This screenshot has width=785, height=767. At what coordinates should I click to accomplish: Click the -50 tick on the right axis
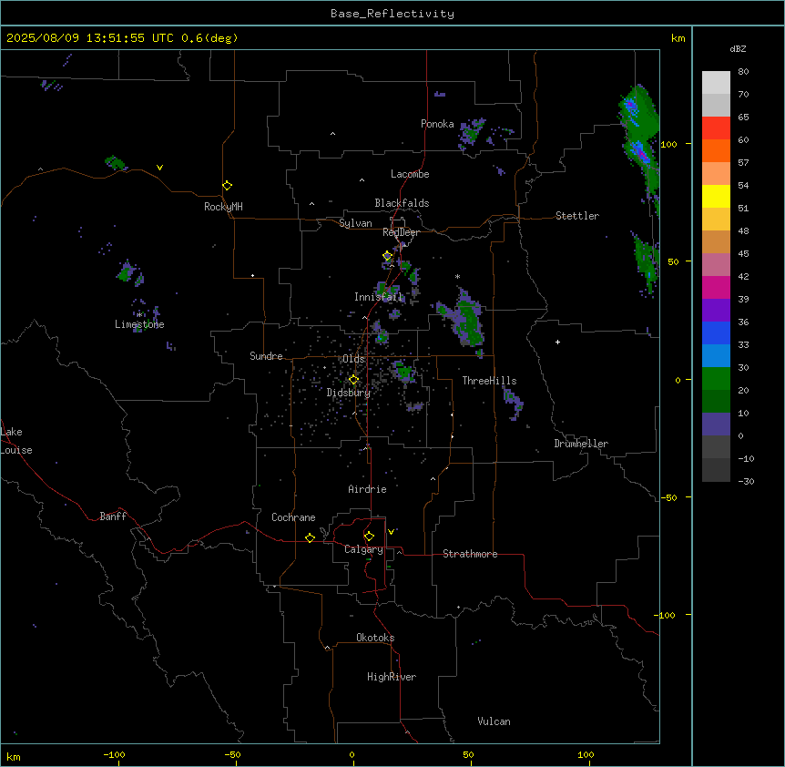click(x=668, y=497)
